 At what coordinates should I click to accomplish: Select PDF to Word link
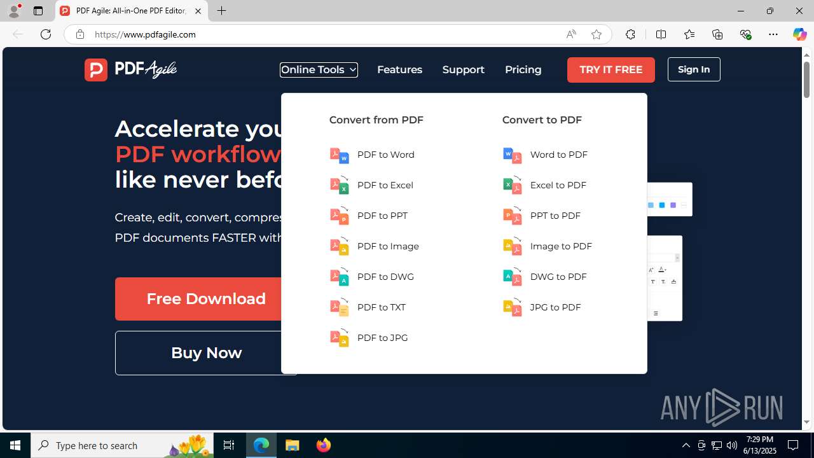coord(386,155)
